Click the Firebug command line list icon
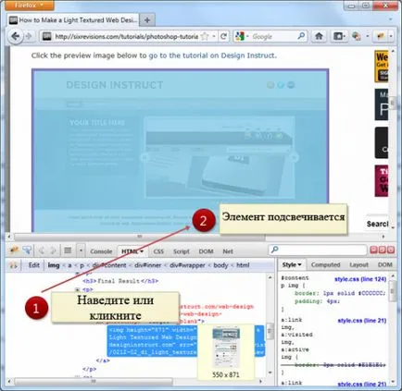The height and width of the screenshot is (391, 402). pyautogui.click(x=68, y=250)
